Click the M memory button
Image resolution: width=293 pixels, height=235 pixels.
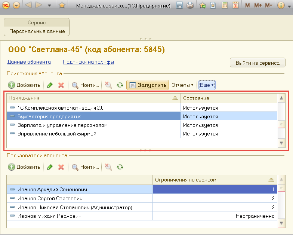247,5
